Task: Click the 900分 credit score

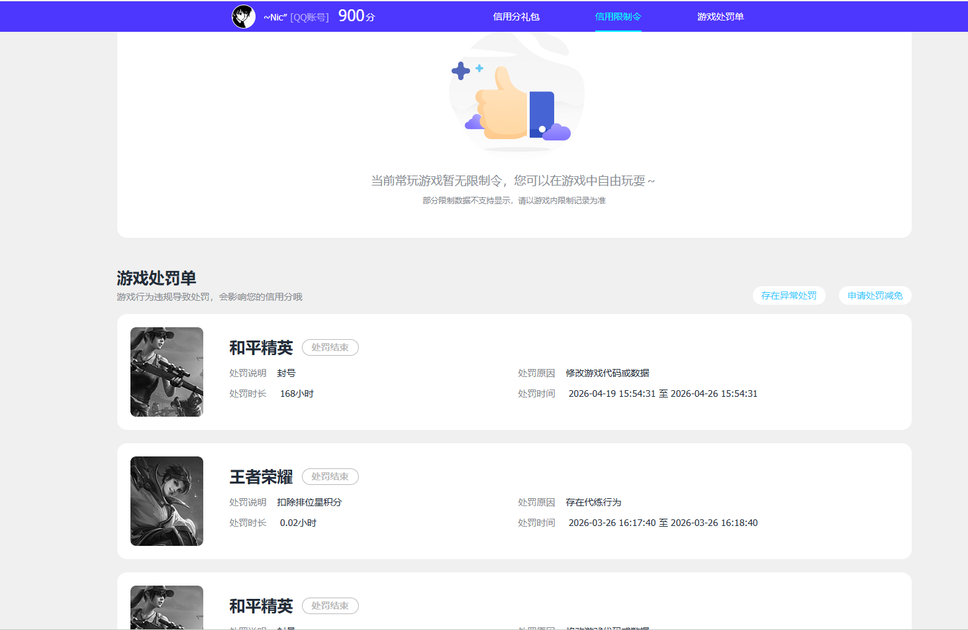Action: pos(357,16)
